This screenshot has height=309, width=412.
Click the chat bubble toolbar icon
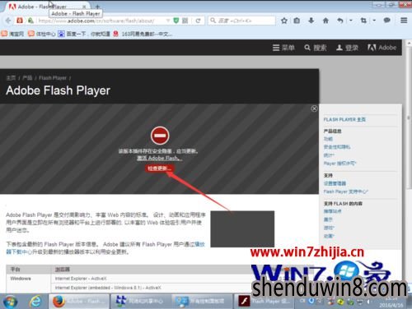tap(387, 21)
